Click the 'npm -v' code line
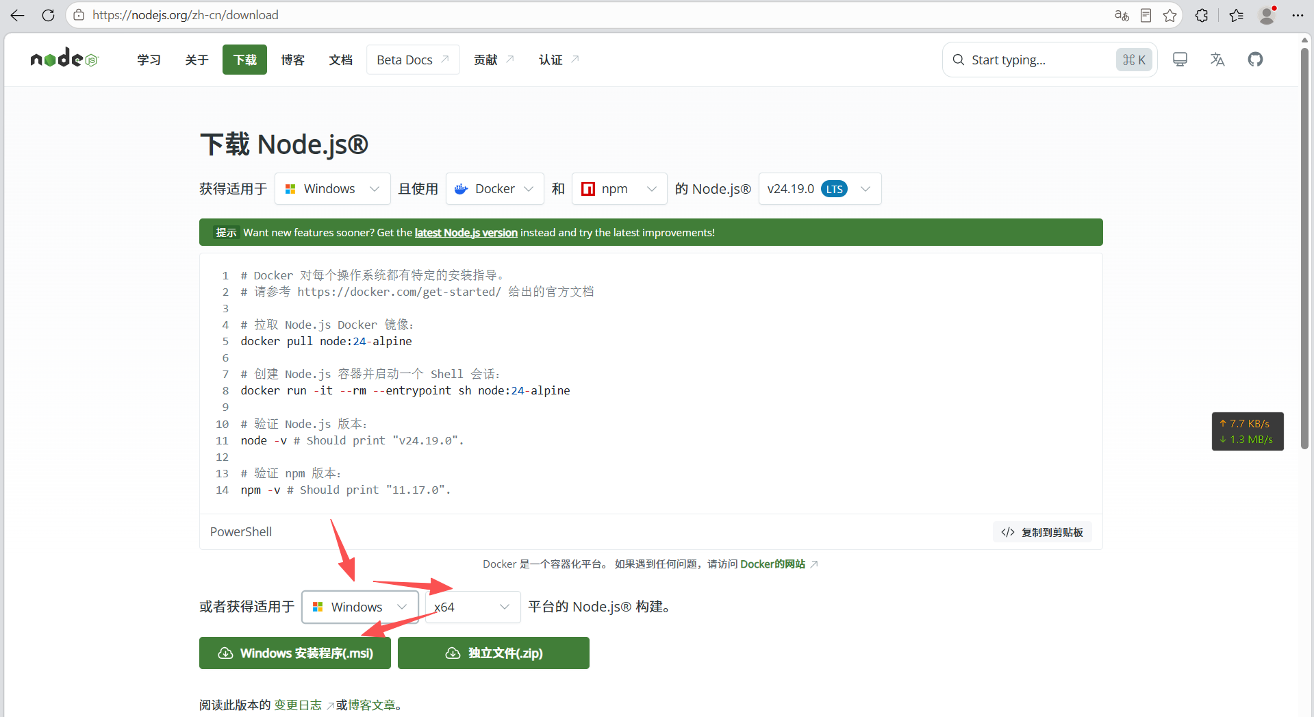Screen dimensions: 1314x717 coord(345,490)
